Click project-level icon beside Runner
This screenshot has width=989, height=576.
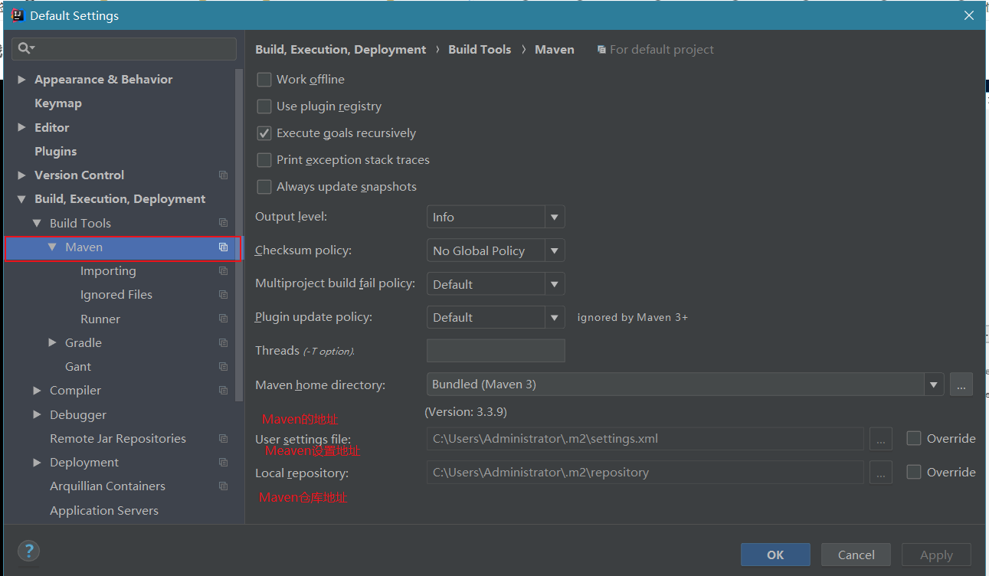tap(223, 319)
